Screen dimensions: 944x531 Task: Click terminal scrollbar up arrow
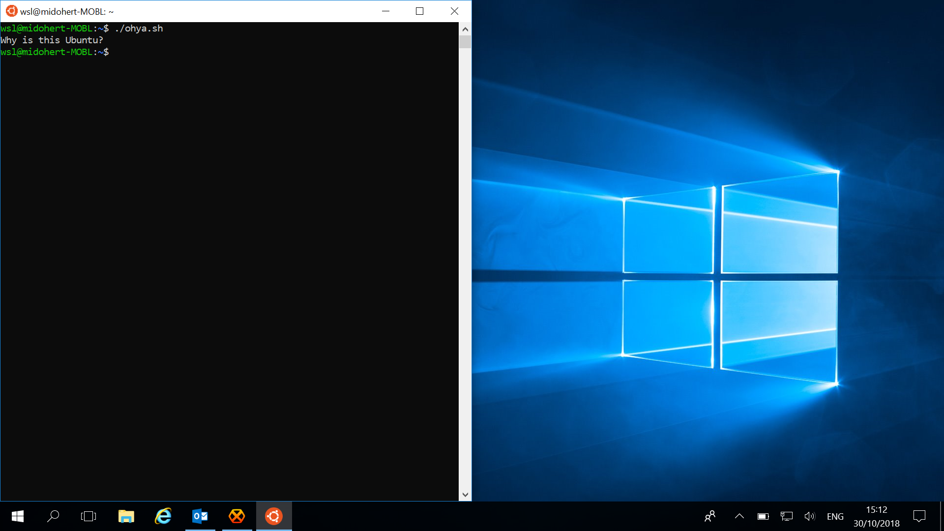pyautogui.click(x=465, y=29)
